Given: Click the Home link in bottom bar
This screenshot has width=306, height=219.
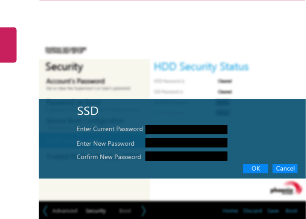Looking at the screenshot, I should [x=230, y=211].
